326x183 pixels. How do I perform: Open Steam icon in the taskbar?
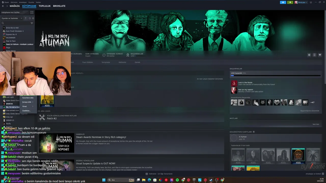coord(211,180)
